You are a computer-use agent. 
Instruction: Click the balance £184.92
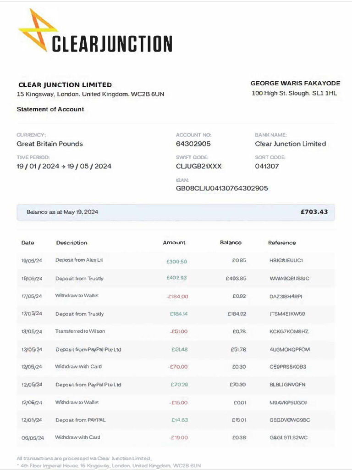click(237, 314)
